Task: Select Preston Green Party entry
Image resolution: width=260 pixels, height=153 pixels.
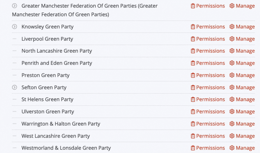Action: tap(46, 75)
